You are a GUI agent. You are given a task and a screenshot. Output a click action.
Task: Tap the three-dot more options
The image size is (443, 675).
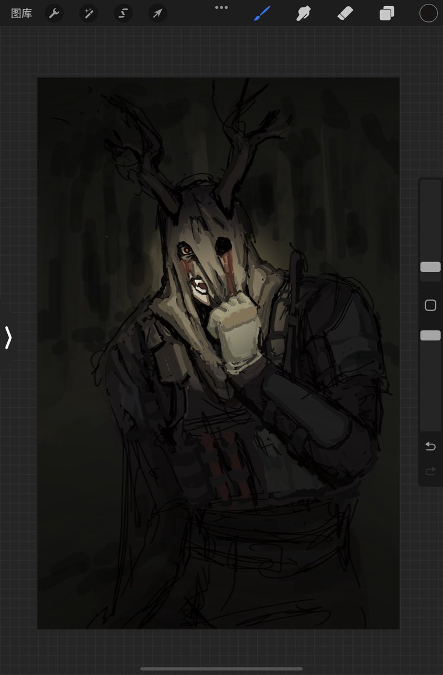(221, 7)
